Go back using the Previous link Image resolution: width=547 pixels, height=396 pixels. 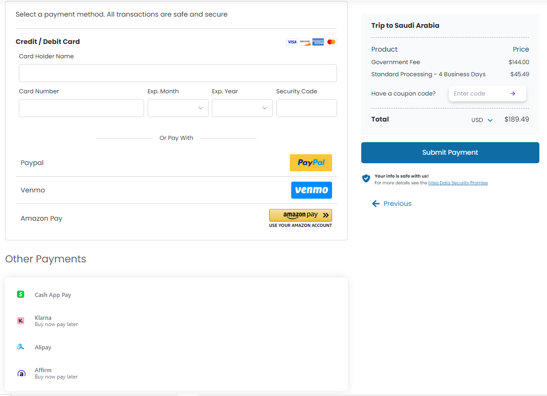point(392,204)
